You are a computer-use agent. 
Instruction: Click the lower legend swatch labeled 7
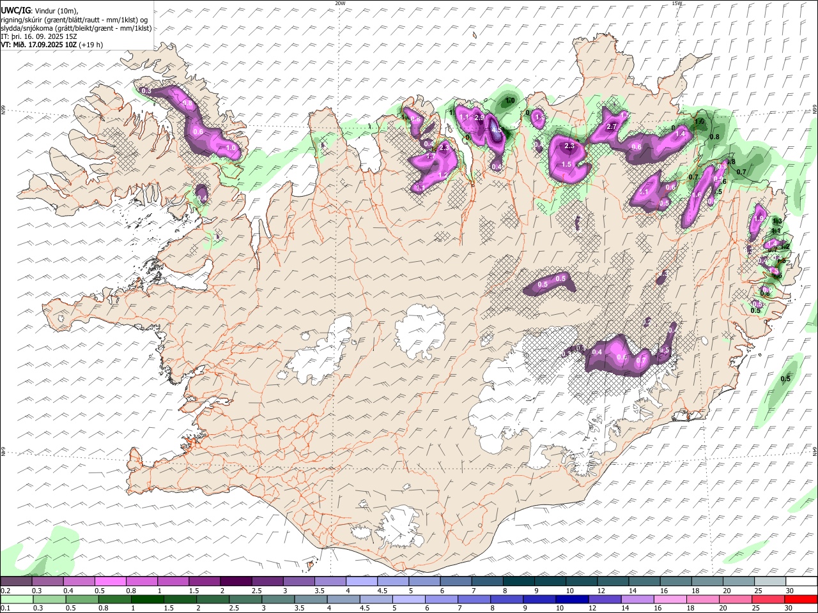coord(474,599)
